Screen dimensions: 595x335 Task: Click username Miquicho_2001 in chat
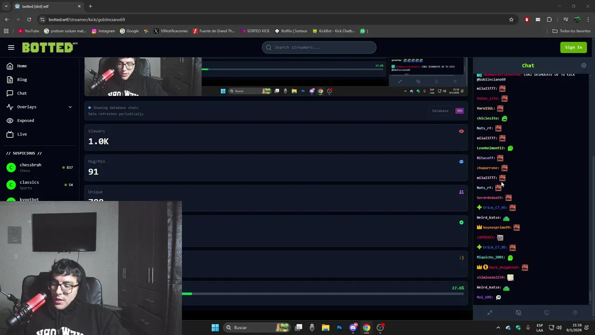click(x=490, y=257)
